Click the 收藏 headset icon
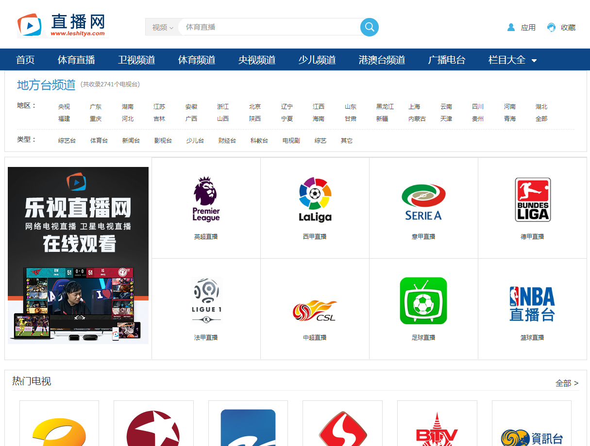 (x=551, y=27)
